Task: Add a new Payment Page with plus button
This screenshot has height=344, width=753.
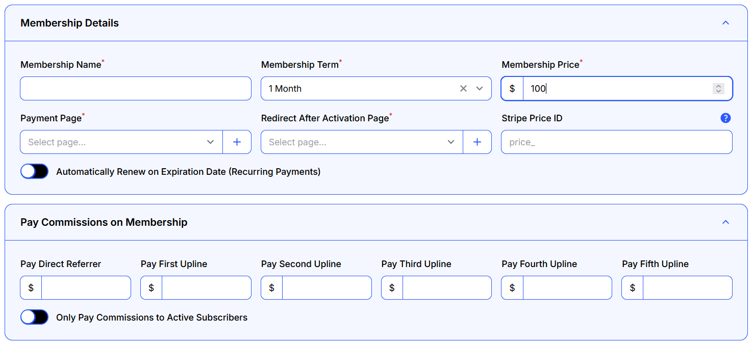Action: [237, 142]
